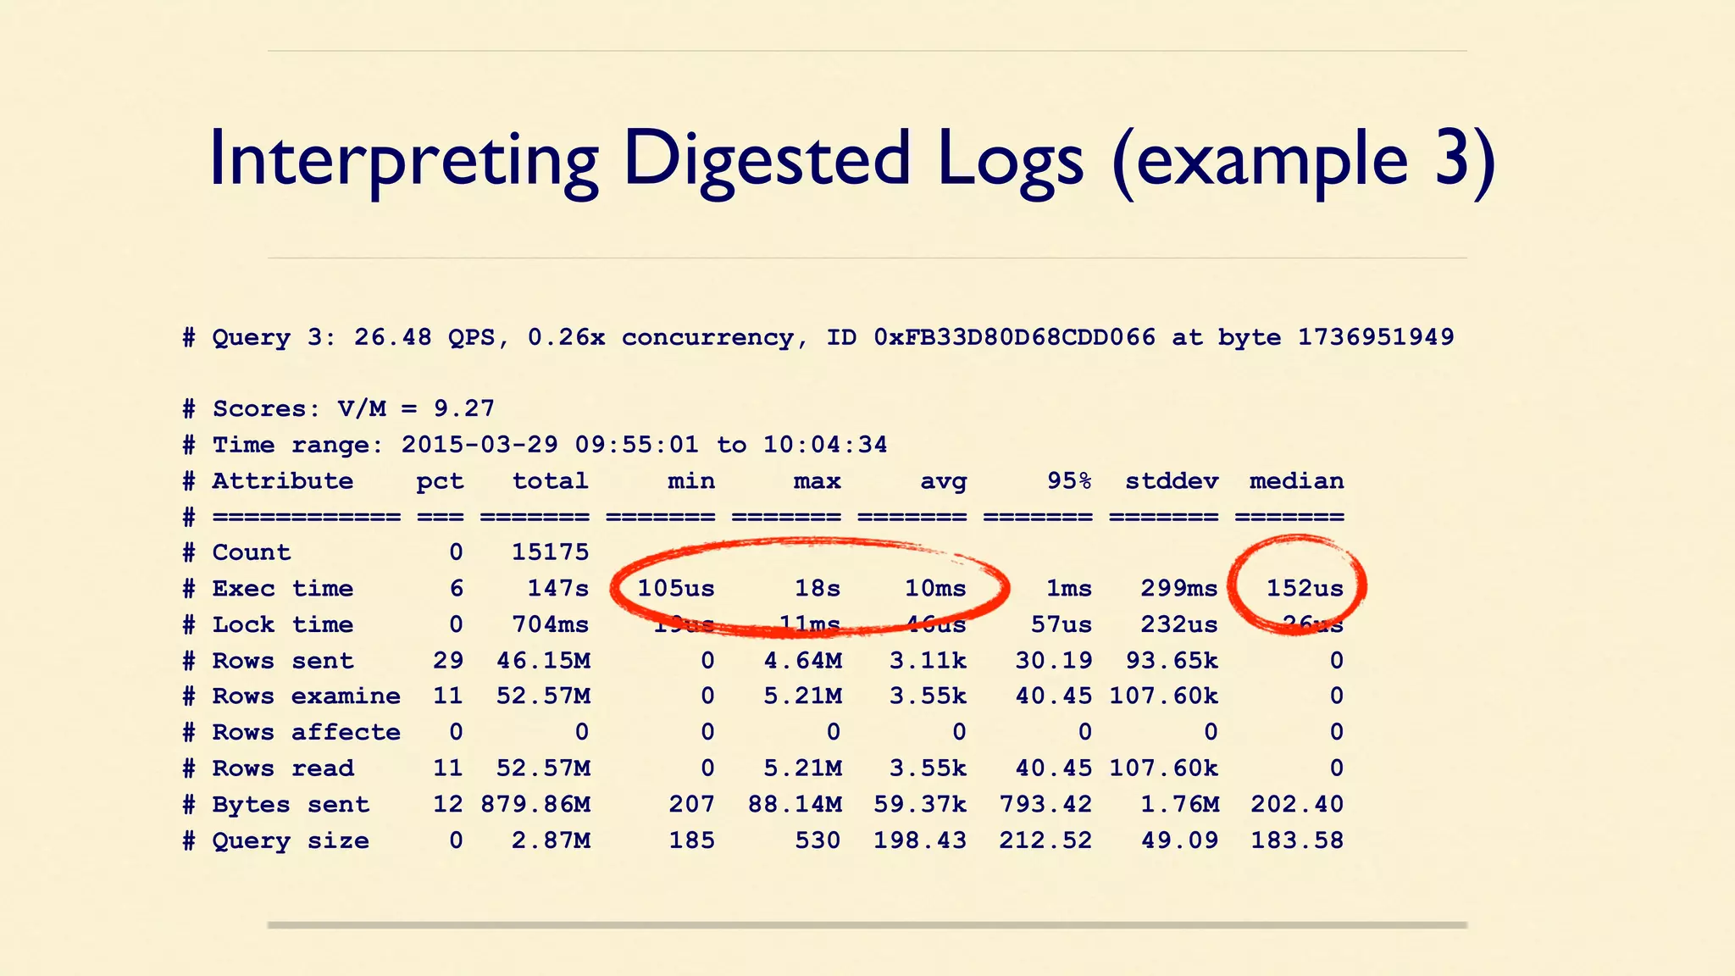Click the Exec time 95% value '1ms'
The width and height of the screenshot is (1735, 976).
tap(1069, 589)
